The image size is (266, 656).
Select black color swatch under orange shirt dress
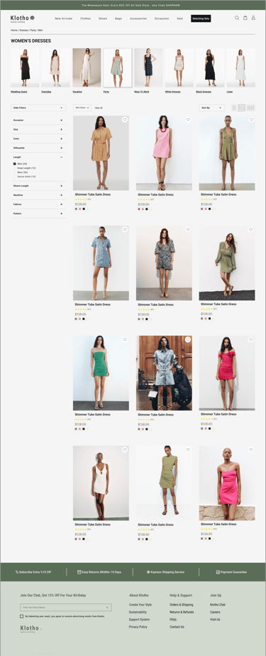click(84, 208)
